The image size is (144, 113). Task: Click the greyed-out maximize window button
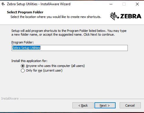pyautogui.click(x=124, y=4)
